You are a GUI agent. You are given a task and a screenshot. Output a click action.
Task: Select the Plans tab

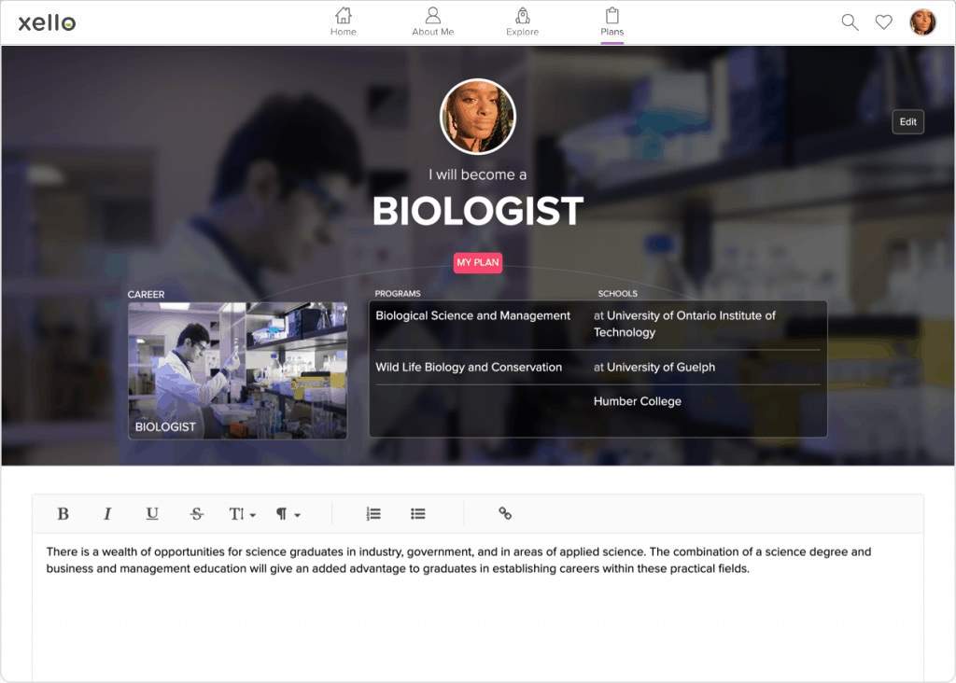(612, 21)
